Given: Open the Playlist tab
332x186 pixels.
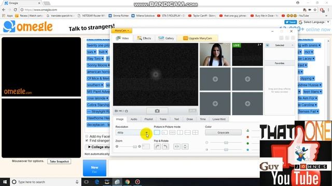Looking at the screenshot, I should pyautogui.click(x=149, y=119).
